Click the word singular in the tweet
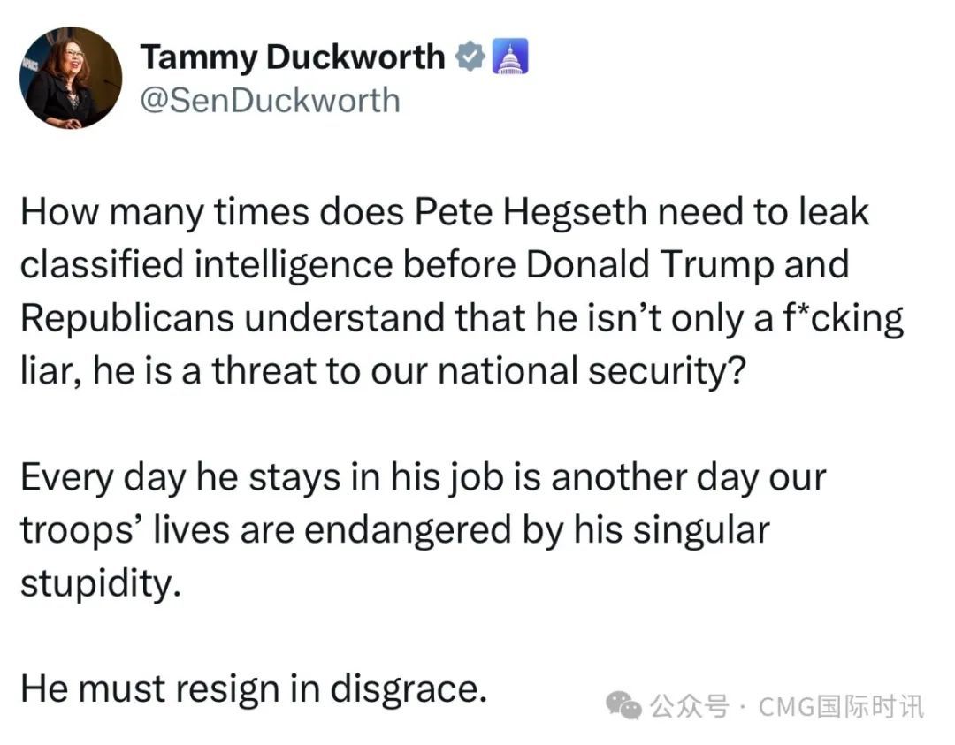The image size is (955, 745). tap(701, 531)
